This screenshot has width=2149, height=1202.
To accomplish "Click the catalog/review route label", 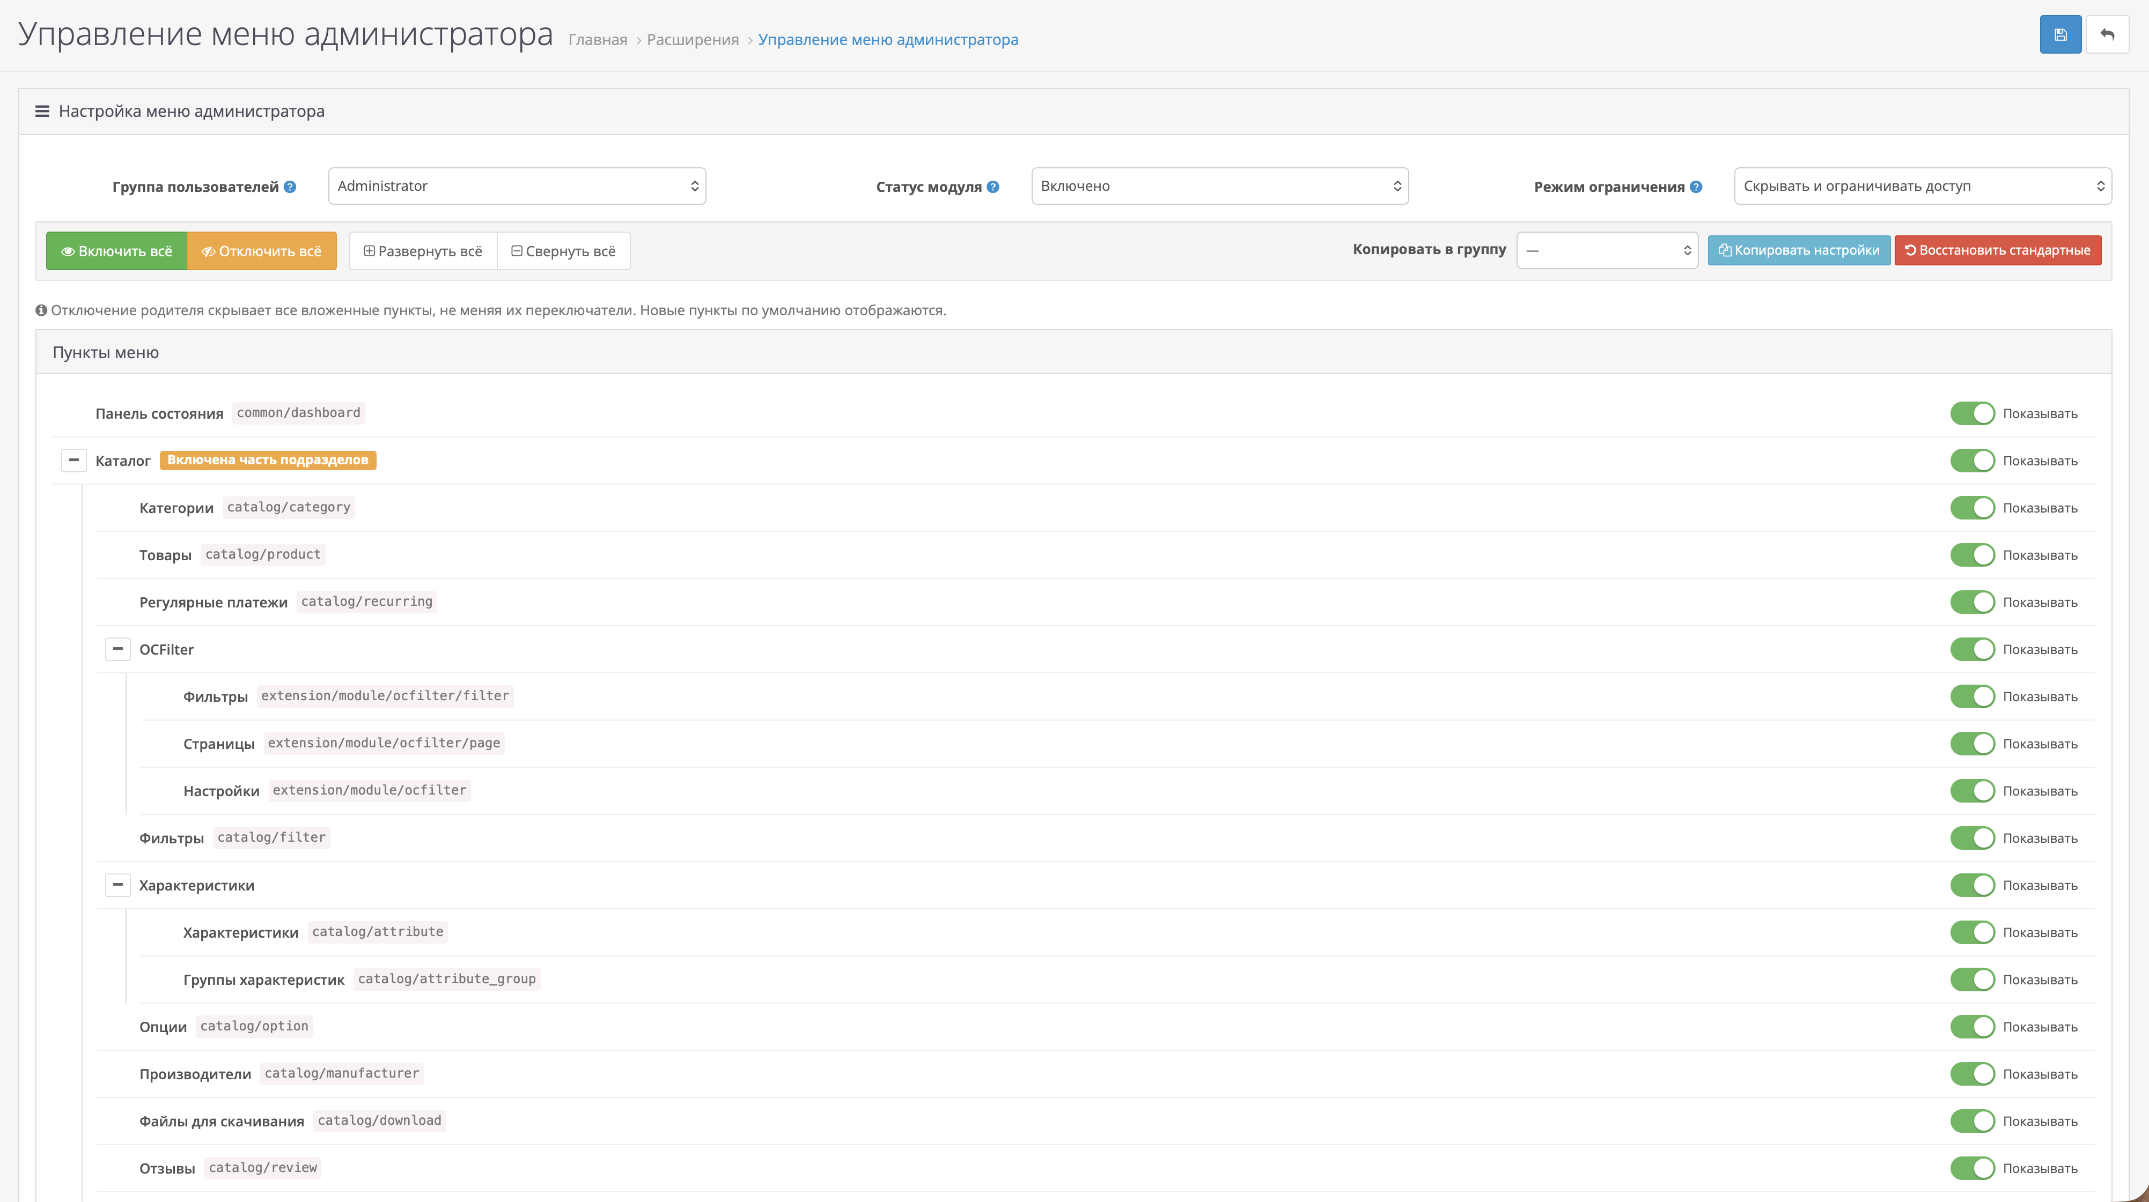I will point(263,1167).
